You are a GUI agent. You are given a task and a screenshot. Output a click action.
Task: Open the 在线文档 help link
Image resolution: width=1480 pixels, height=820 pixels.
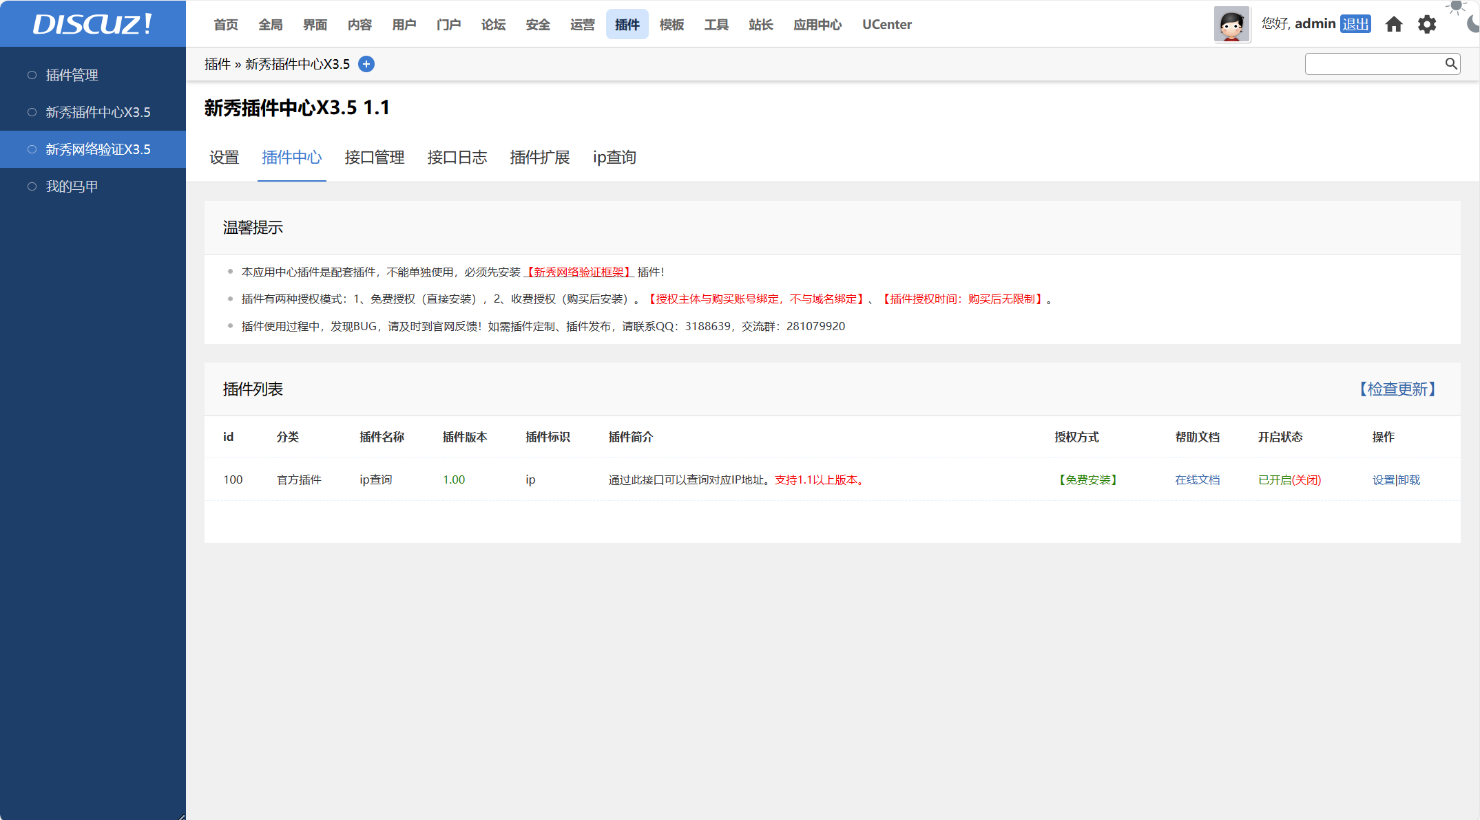tap(1198, 480)
